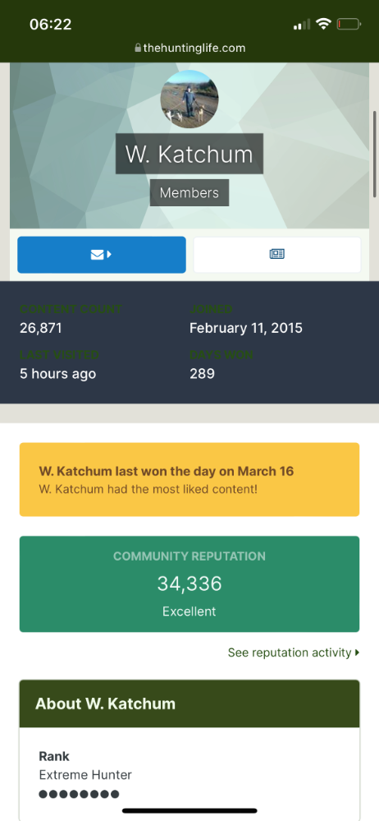Tap the last won the day yellow banner
379x821 pixels.
[x=189, y=479]
